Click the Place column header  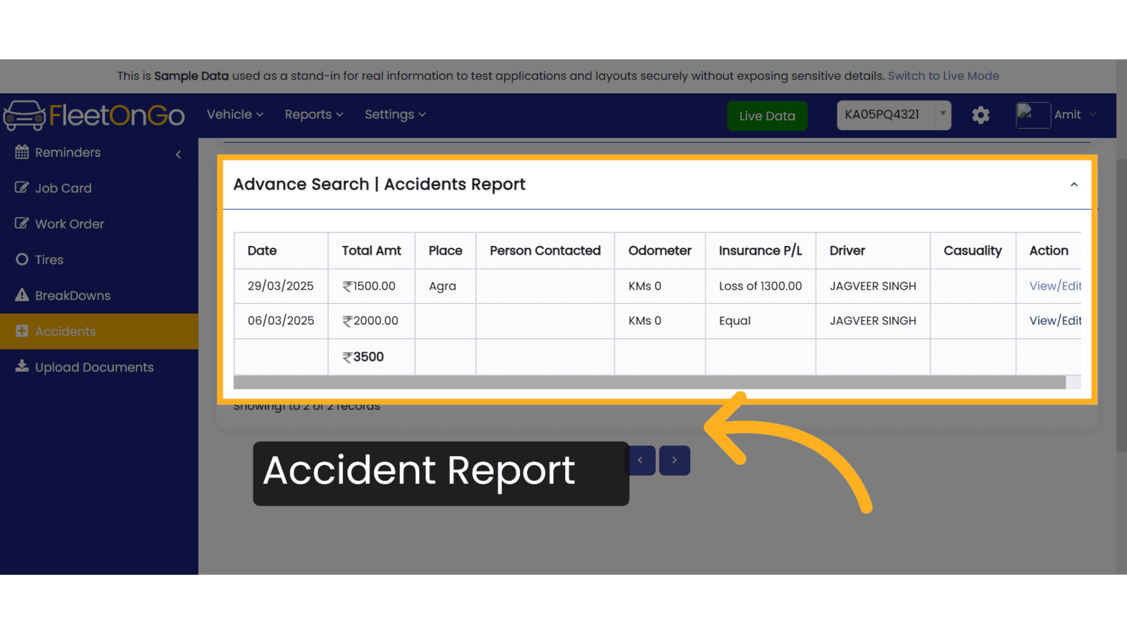445,251
